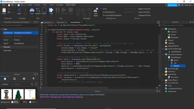
Task: Select LocalizationService in Explorer
Action: point(175,89)
